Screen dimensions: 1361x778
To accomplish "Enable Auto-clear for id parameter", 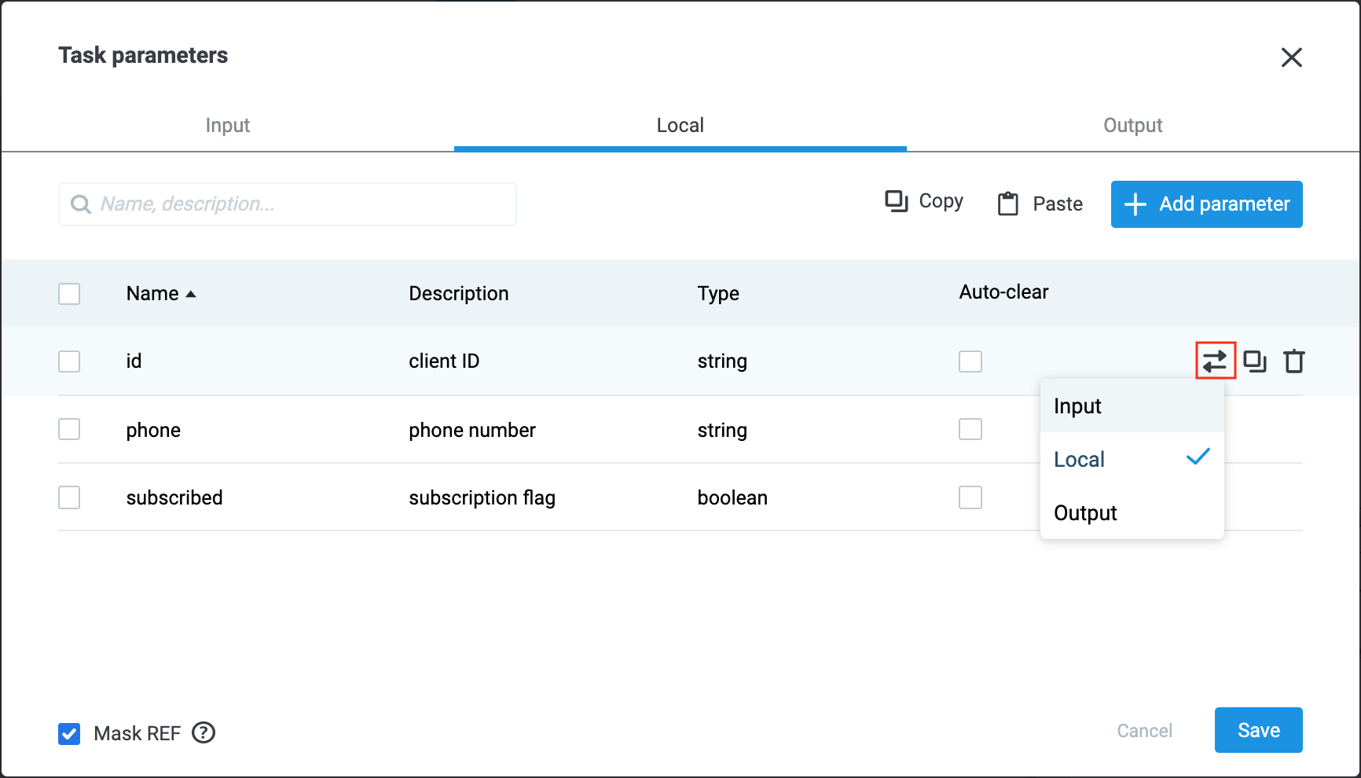I will 970,361.
